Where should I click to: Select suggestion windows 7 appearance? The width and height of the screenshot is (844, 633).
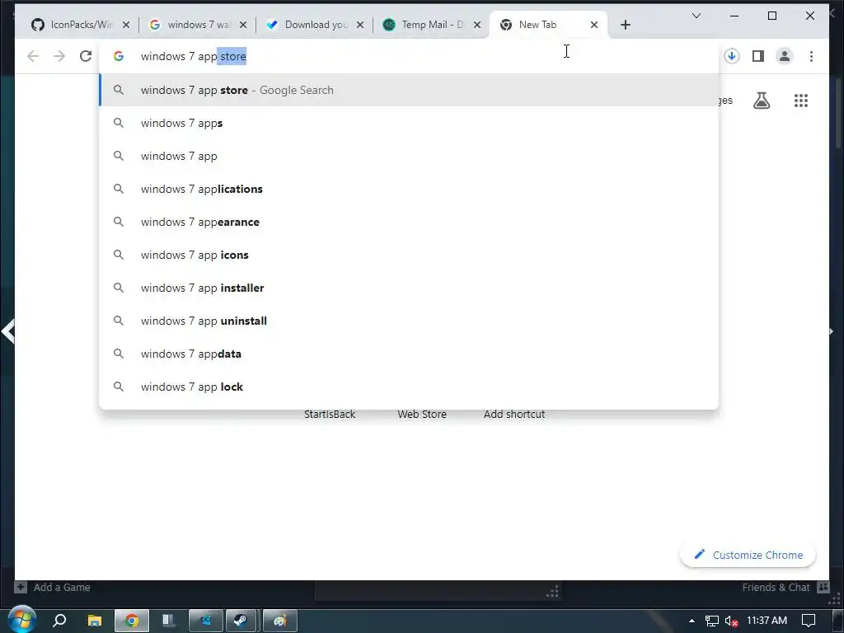pyautogui.click(x=409, y=222)
